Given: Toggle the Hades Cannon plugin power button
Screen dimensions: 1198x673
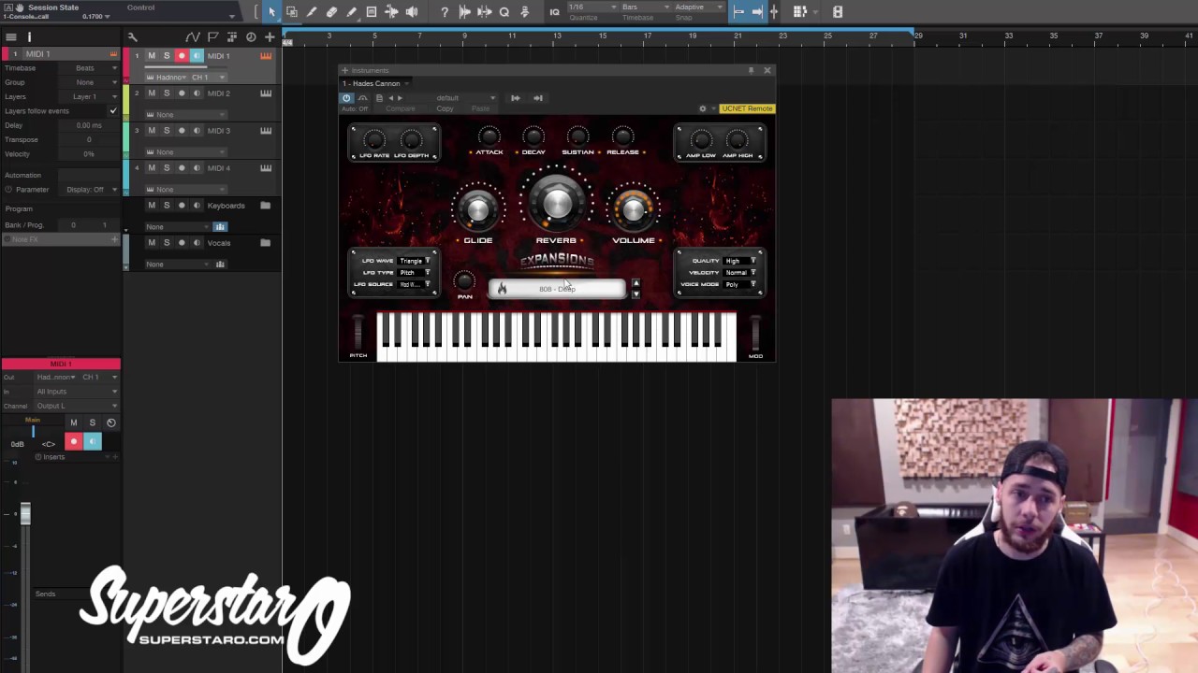Looking at the screenshot, I should pos(346,98).
